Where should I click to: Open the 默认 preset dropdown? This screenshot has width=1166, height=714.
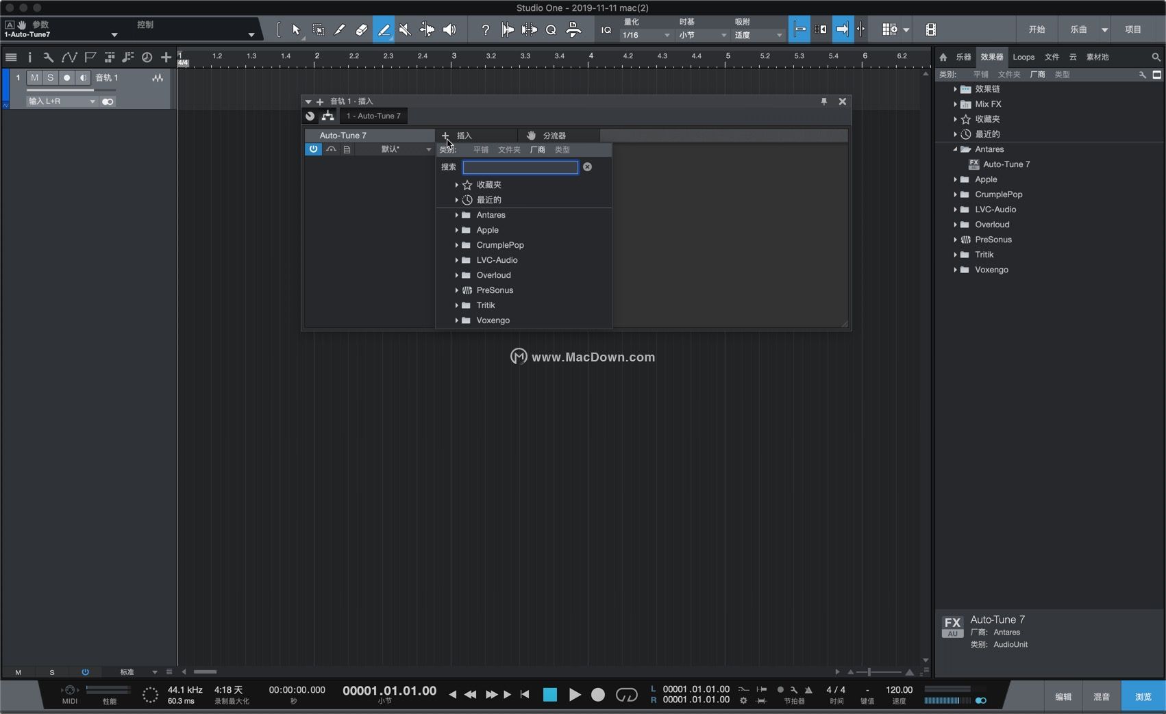(395, 149)
